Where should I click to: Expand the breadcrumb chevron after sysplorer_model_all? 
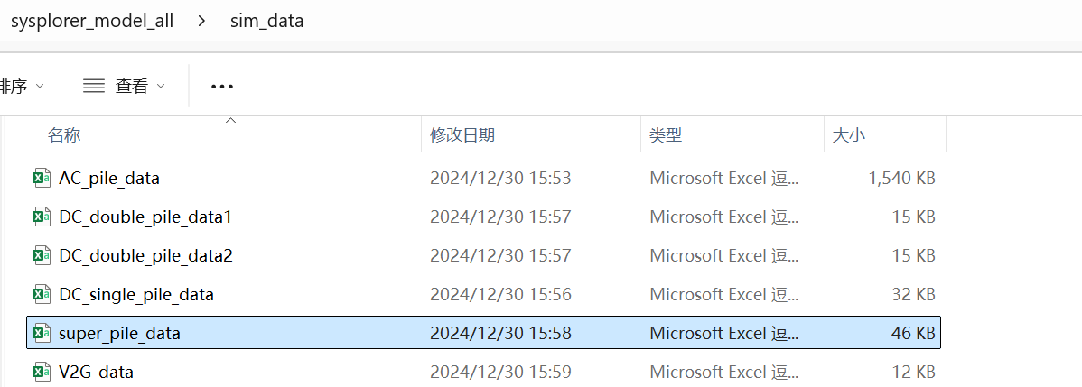pyautogui.click(x=201, y=22)
